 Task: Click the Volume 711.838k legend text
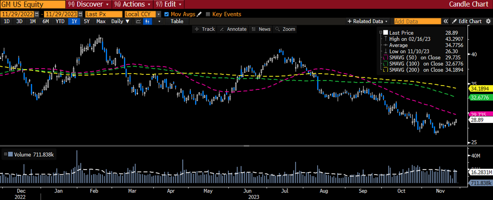pyautogui.click(x=33, y=154)
